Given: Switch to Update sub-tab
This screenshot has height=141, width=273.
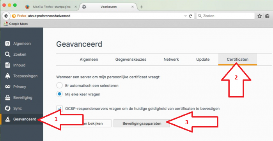Looking at the screenshot, I should point(203,60).
